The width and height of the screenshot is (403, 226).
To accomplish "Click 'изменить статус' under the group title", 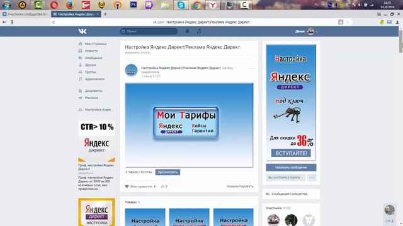I will [x=137, y=53].
